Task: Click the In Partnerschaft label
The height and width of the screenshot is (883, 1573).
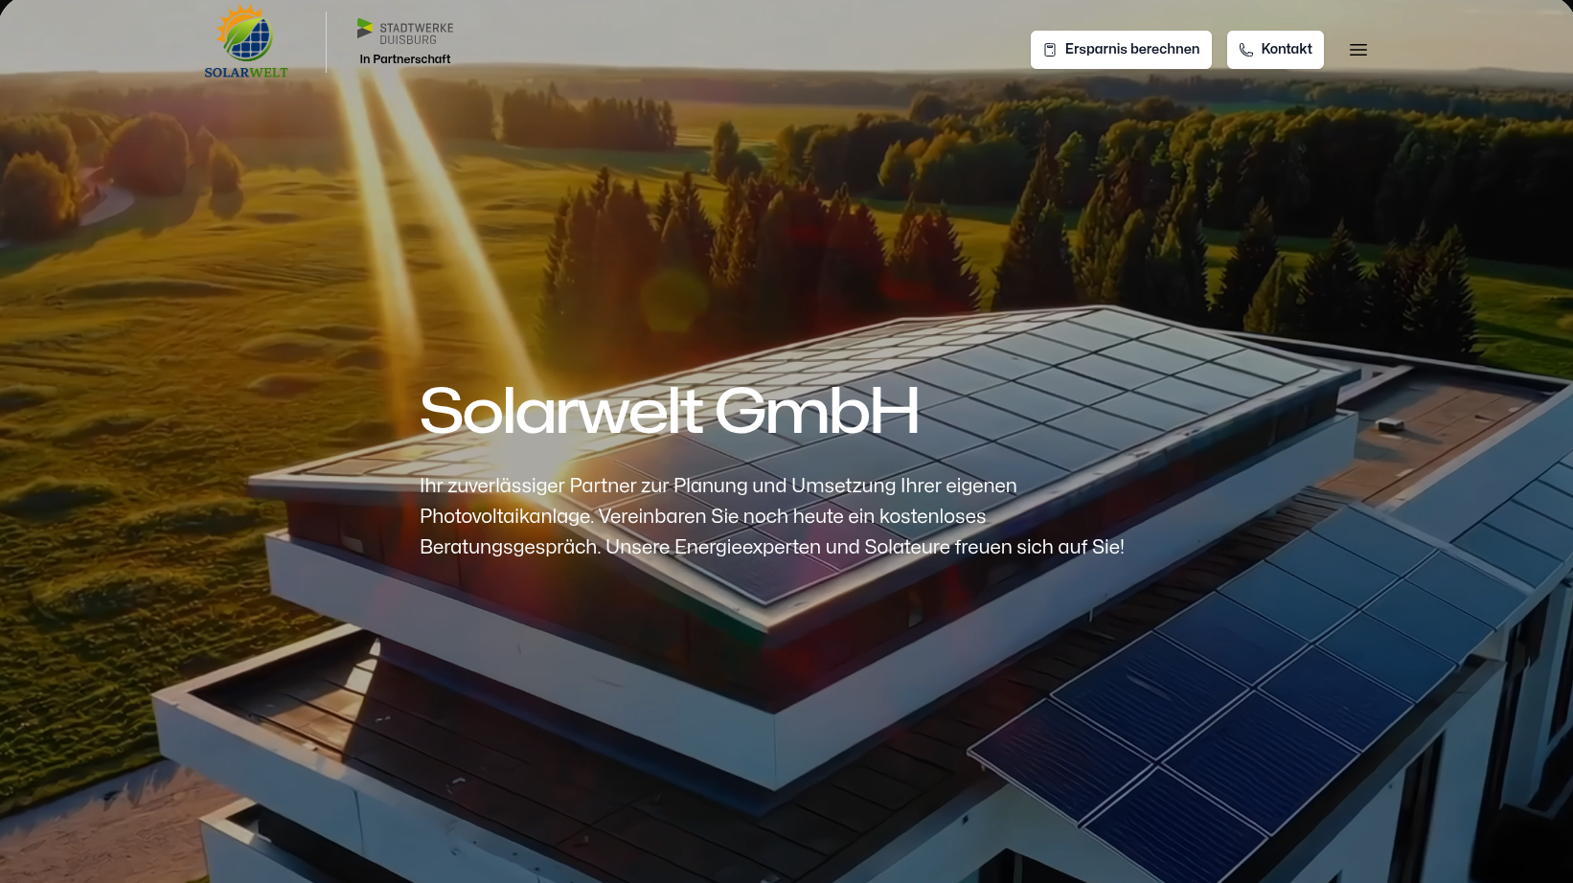Action: [x=404, y=59]
